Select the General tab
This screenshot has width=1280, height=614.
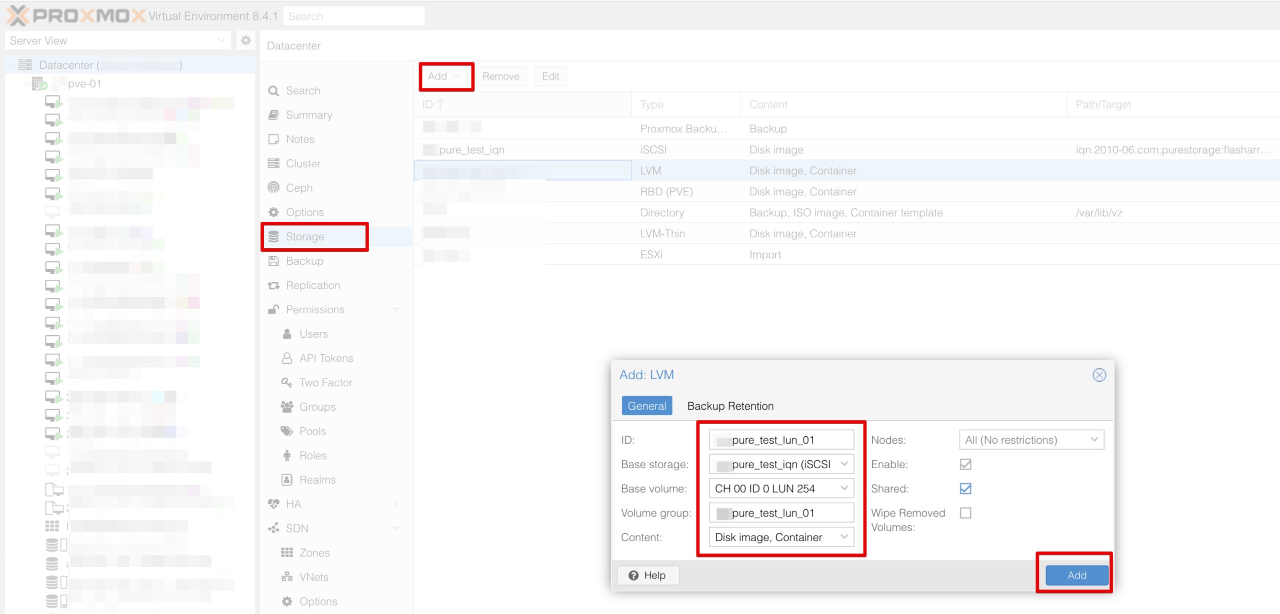tap(646, 406)
